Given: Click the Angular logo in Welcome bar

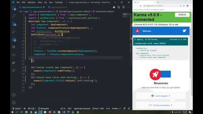Looking at the screenshot, I should pyautogui.click(x=137, y=31).
